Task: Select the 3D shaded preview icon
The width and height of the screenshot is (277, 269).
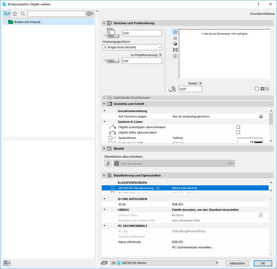Action: pyautogui.click(x=175, y=44)
